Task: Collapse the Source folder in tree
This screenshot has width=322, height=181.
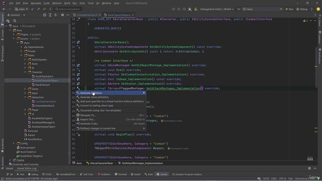Action: 14,39
